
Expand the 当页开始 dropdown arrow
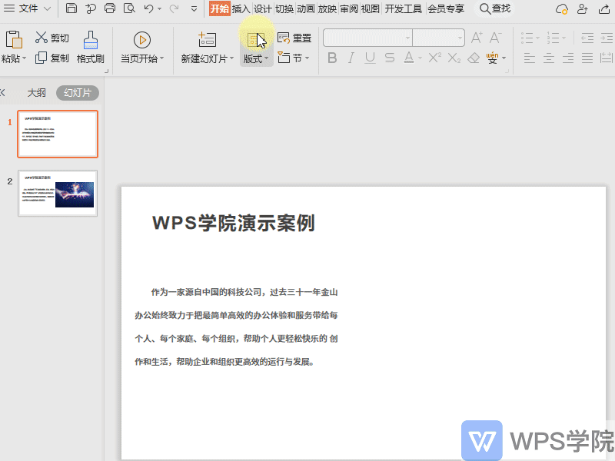[x=161, y=58]
